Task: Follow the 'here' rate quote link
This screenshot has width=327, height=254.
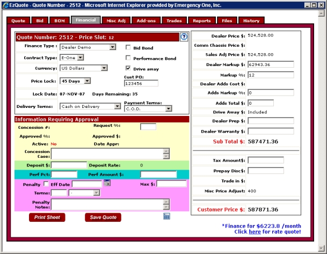Action: [x=255, y=231]
